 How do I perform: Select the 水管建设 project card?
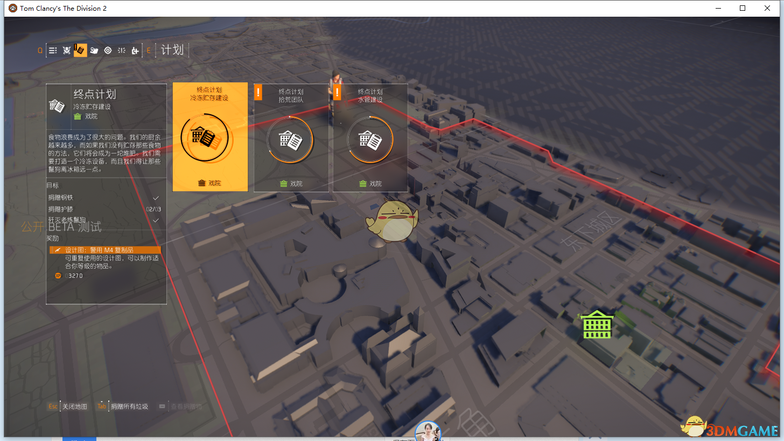click(370, 138)
